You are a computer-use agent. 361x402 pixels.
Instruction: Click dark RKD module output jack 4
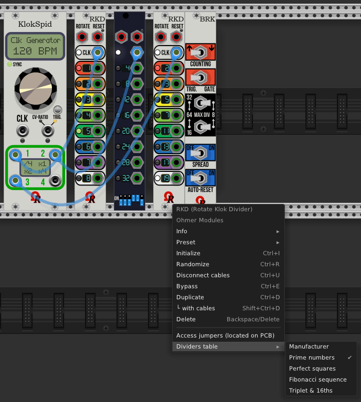pyautogui.click(x=137, y=68)
